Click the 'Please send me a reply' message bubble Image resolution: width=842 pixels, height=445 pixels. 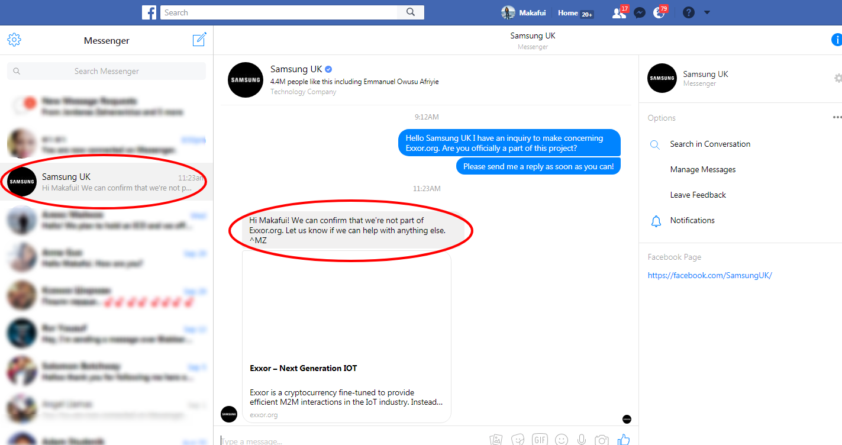click(538, 166)
